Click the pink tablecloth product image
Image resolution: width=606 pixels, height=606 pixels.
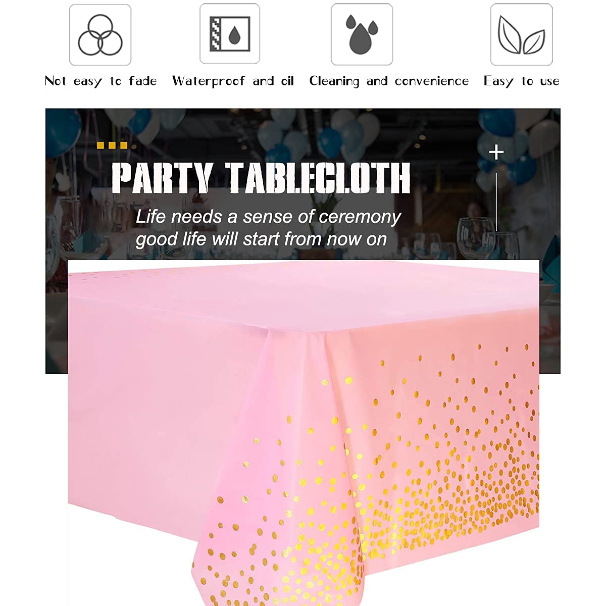pyautogui.click(x=304, y=433)
